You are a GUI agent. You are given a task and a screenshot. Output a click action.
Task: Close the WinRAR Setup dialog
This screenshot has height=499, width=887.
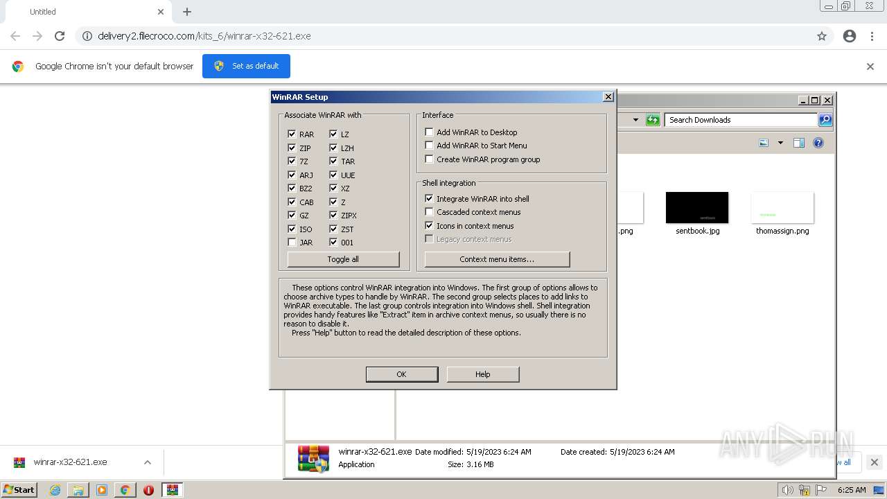point(608,97)
